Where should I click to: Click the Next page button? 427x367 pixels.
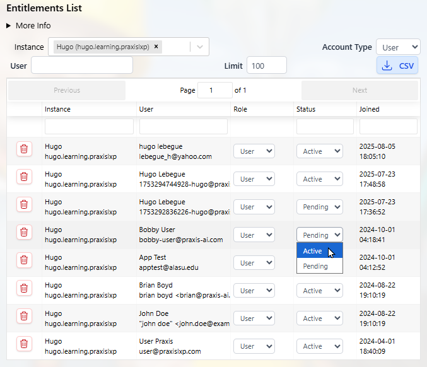coord(360,90)
